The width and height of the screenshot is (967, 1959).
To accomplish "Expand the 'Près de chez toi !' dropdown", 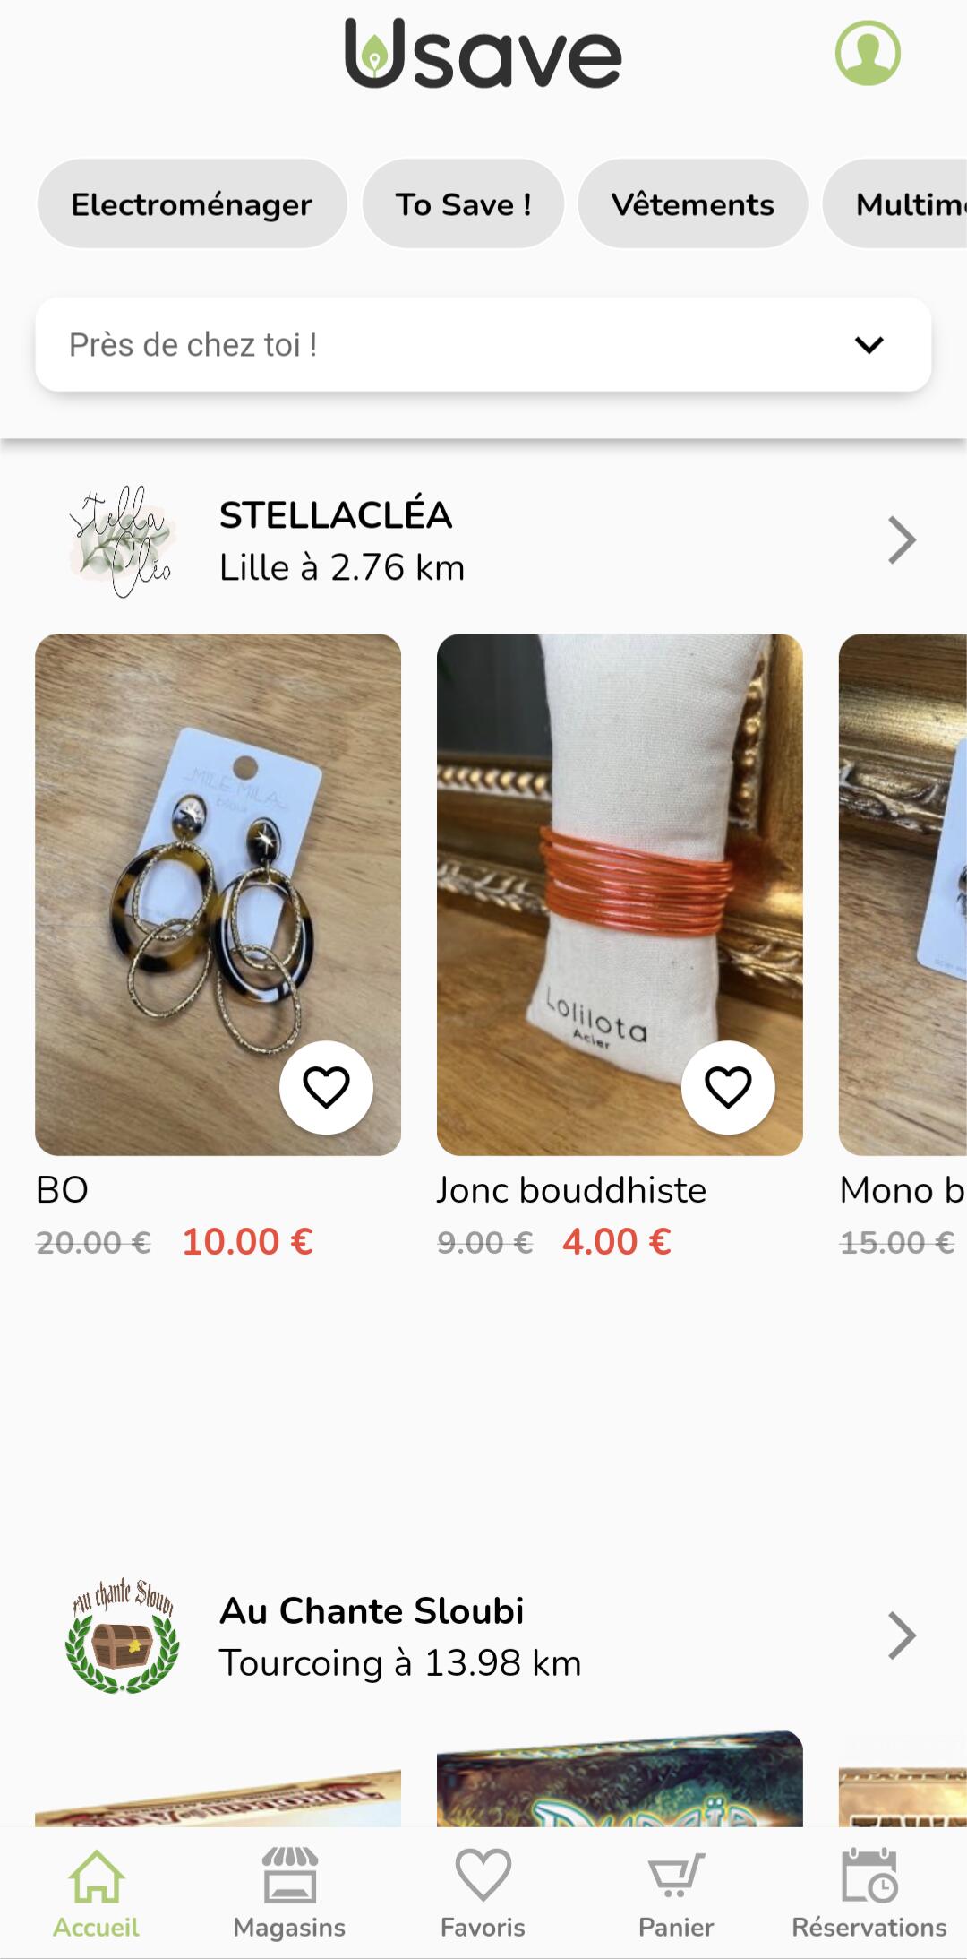I will point(483,344).
